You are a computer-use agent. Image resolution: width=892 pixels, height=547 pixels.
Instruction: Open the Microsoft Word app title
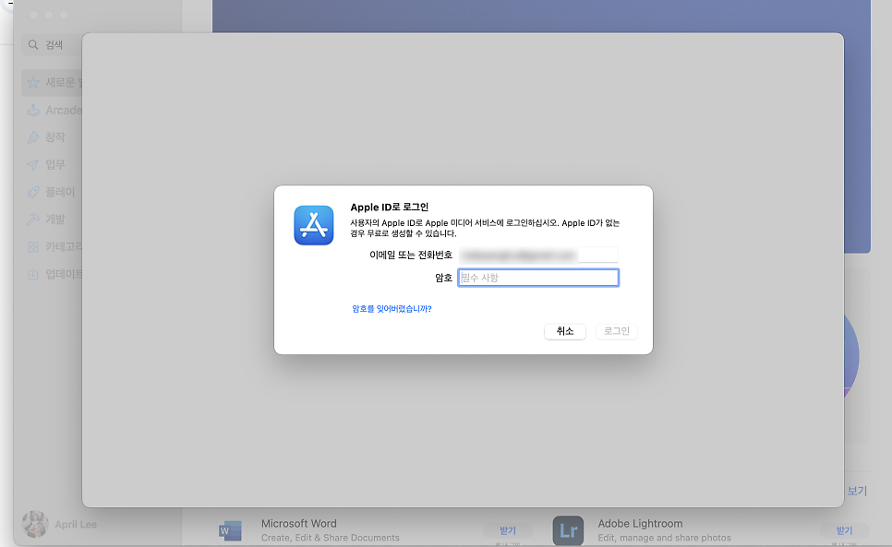[298, 523]
